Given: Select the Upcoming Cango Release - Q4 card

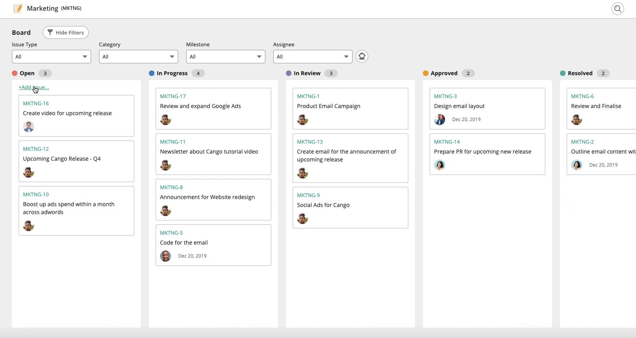Looking at the screenshot, I should pyautogui.click(x=76, y=161).
